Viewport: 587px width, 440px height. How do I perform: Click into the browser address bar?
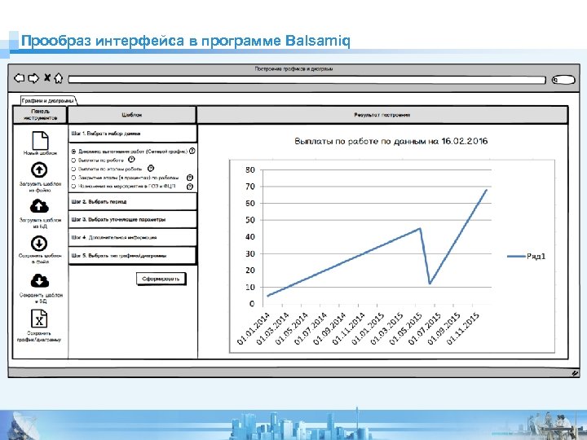[307, 80]
